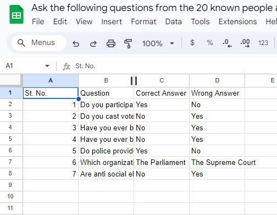Click the fill handle dot on cell A1
Screen dimensions: 277x215
coord(79,99)
